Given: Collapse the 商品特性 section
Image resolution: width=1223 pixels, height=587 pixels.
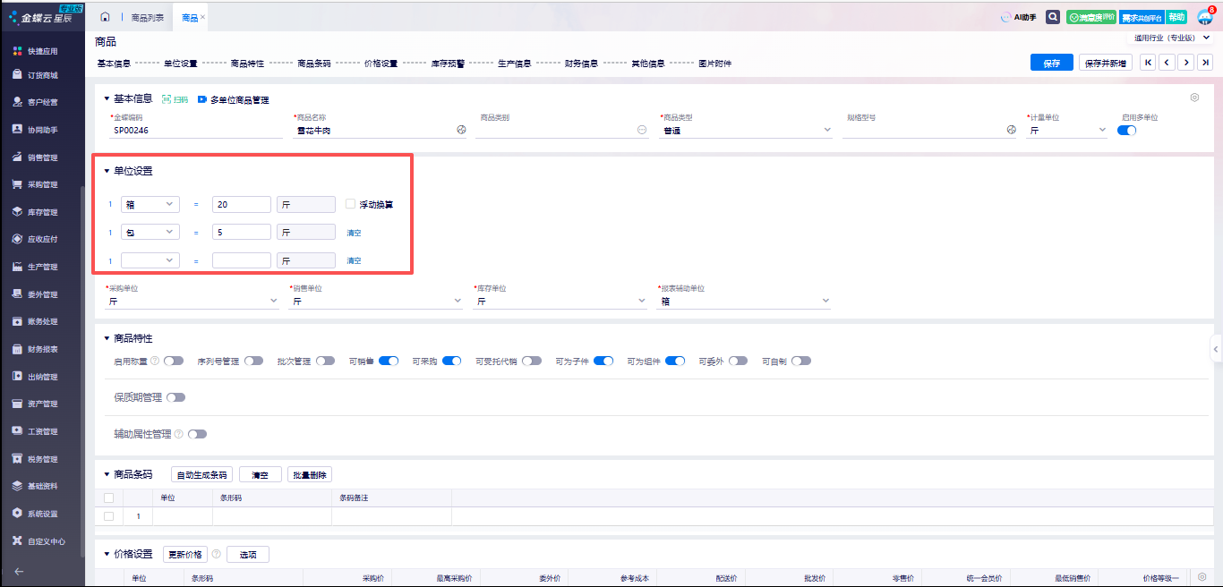Looking at the screenshot, I should tap(107, 338).
